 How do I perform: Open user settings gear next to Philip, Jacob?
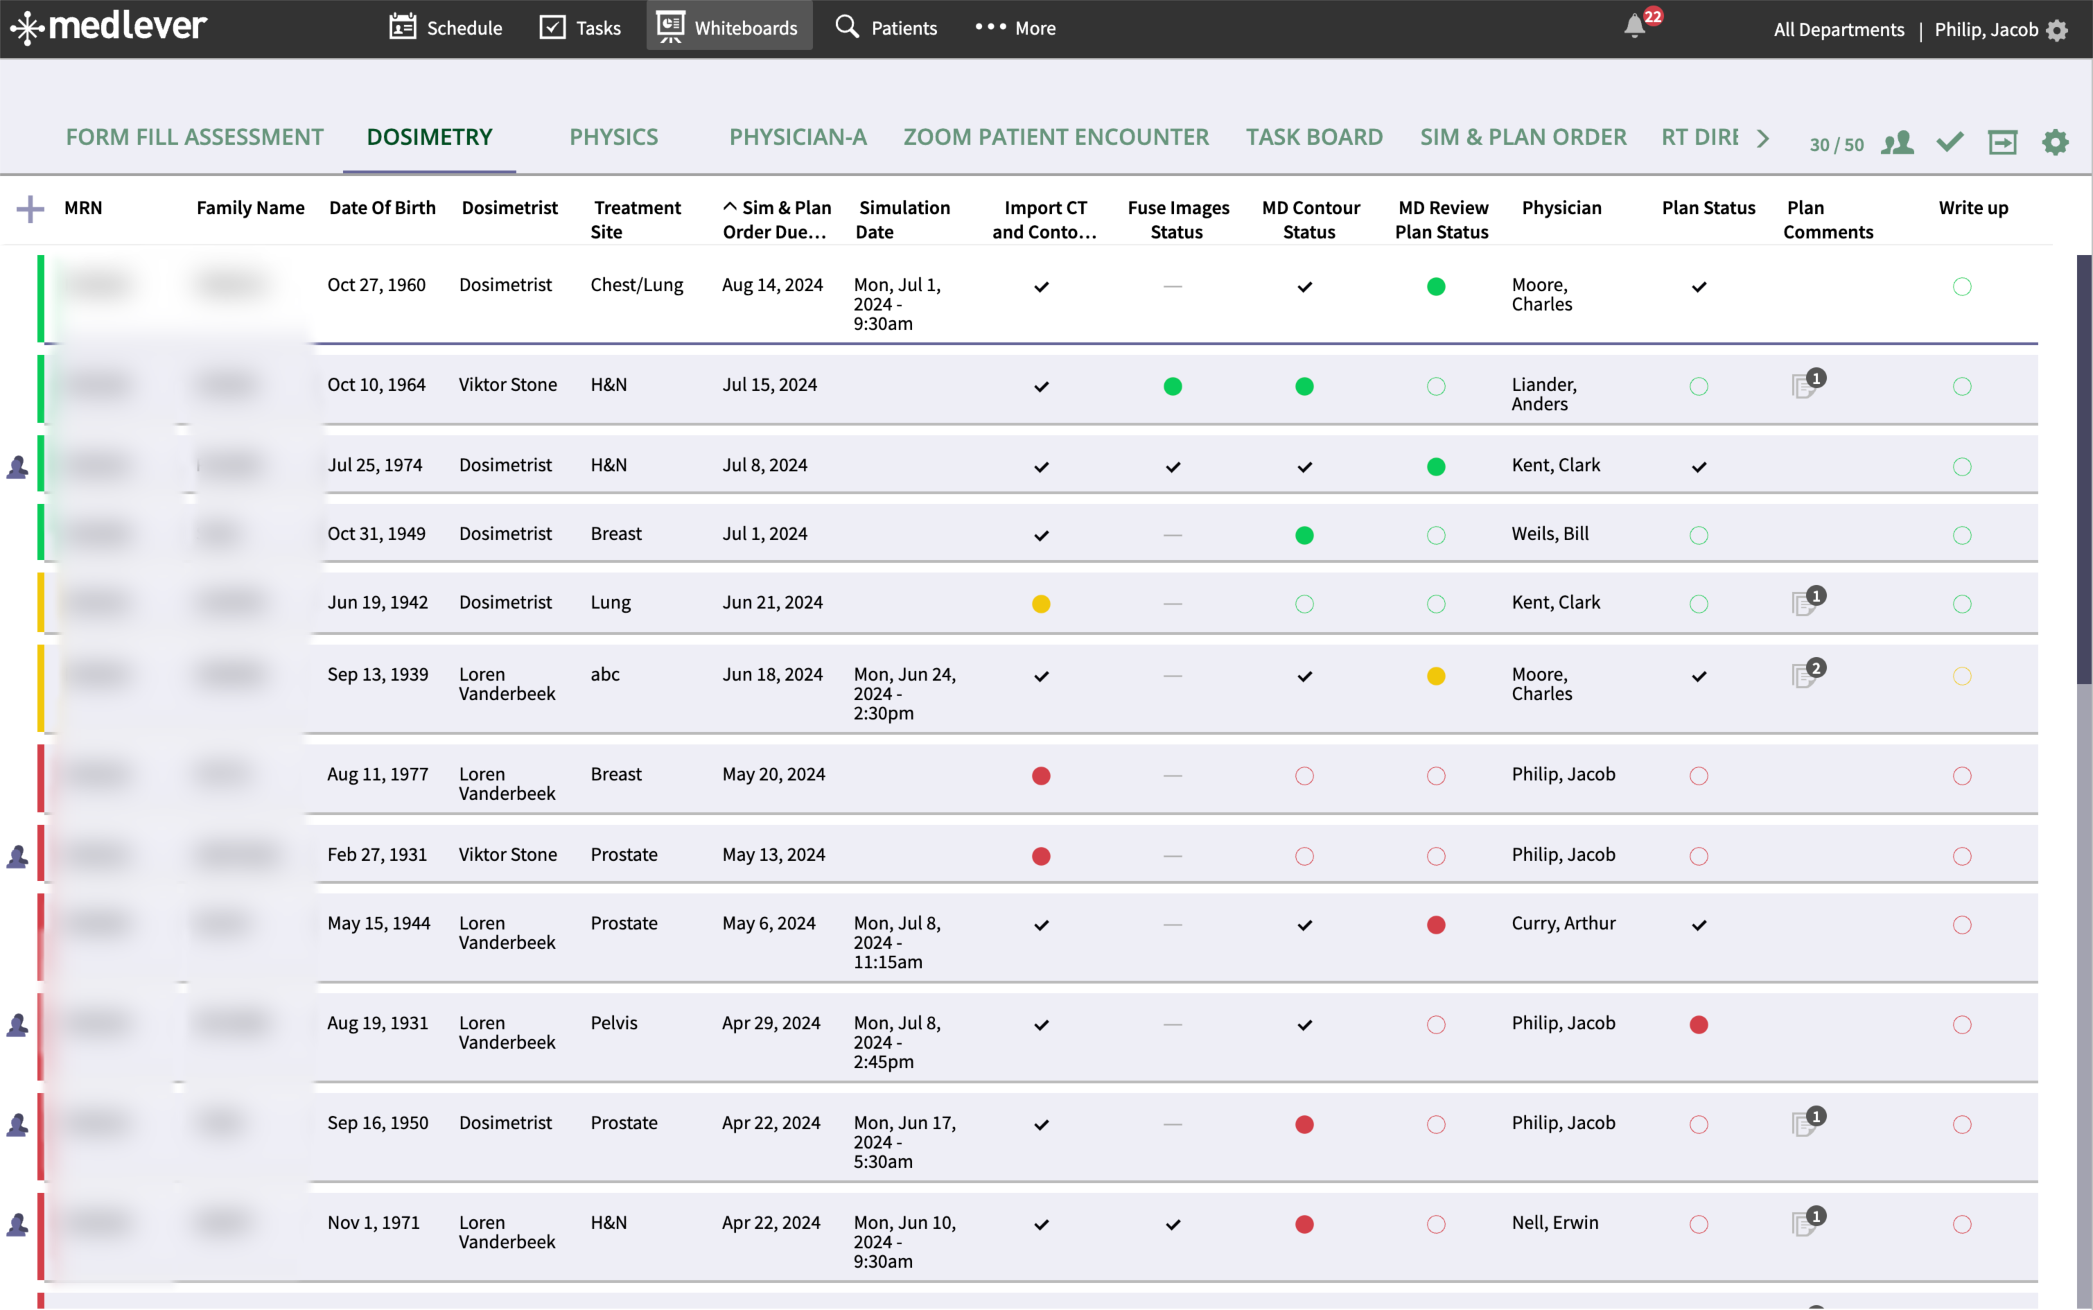(x=2057, y=30)
